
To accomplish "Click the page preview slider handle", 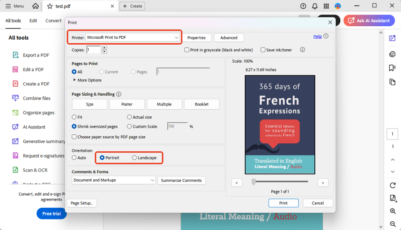I will click(253, 181).
